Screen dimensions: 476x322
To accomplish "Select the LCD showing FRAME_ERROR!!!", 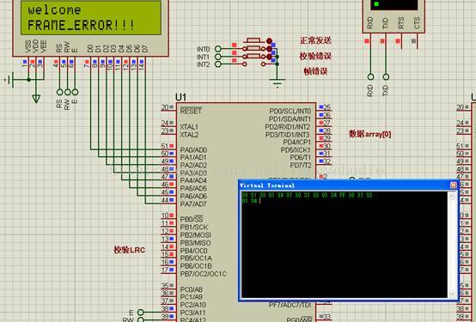I will tap(91, 17).
